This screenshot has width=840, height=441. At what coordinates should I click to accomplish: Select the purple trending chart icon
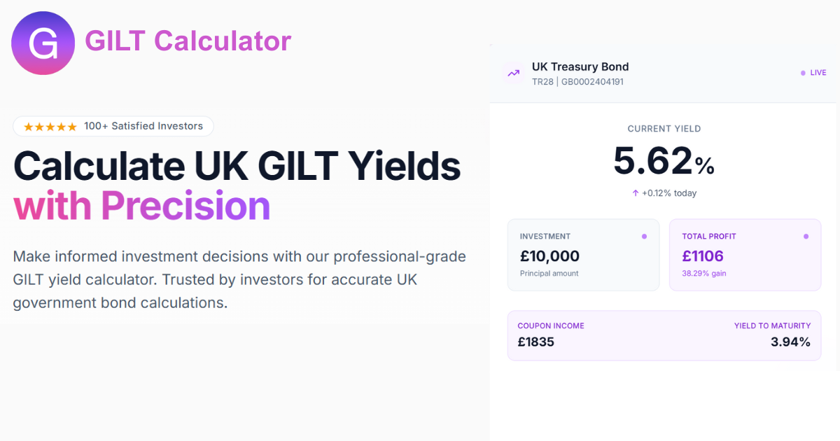click(x=513, y=73)
